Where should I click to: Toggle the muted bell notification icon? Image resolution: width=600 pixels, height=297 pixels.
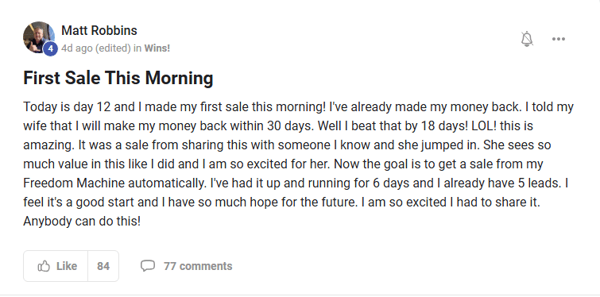pyautogui.click(x=527, y=39)
